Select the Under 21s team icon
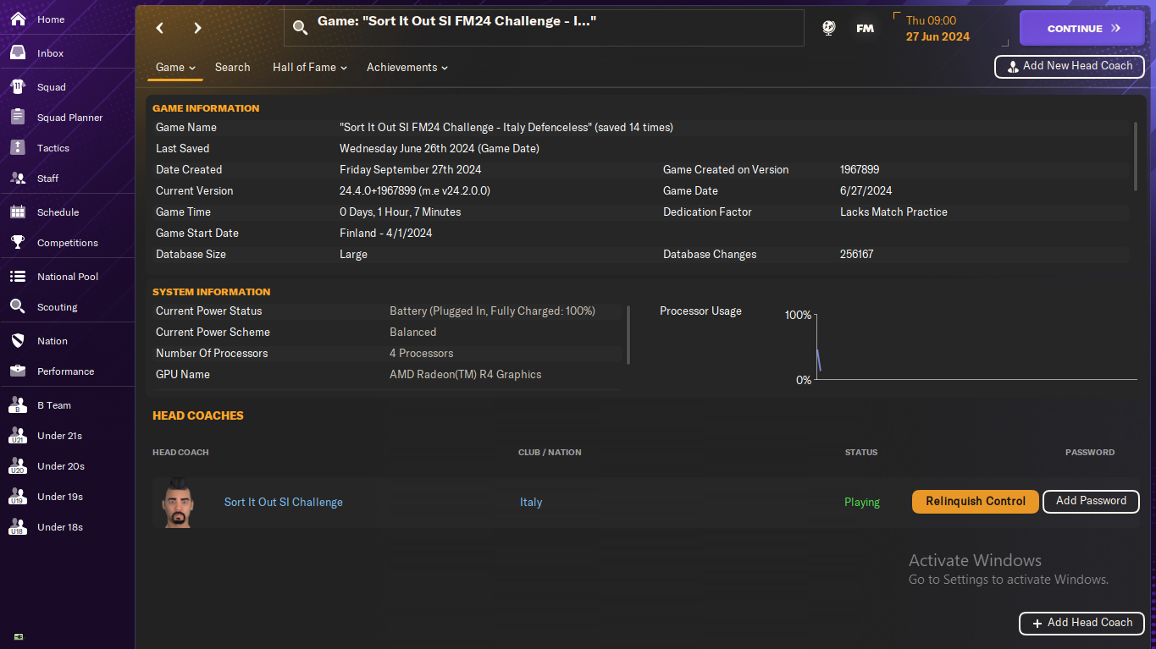The image size is (1156, 649). 18,436
